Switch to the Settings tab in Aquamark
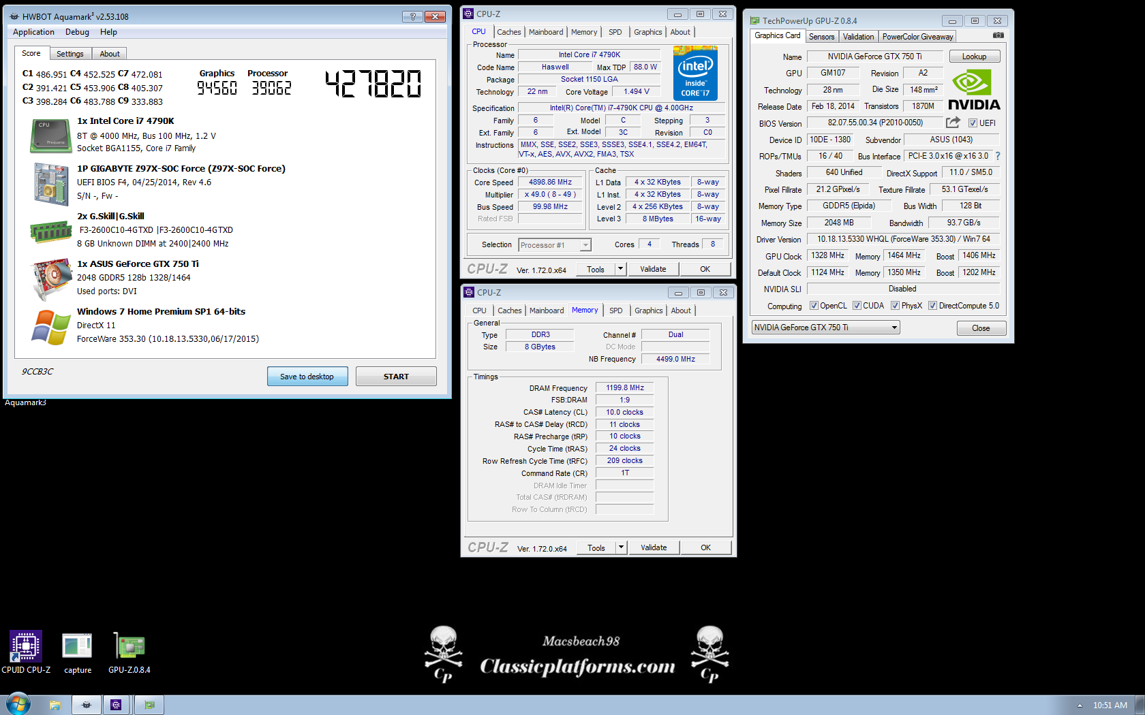 pos(70,54)
